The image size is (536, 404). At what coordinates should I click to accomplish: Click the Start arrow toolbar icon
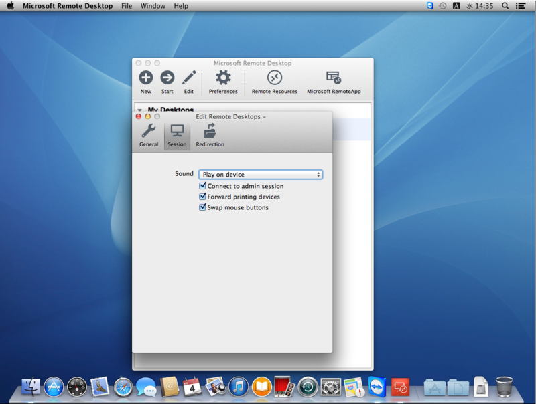167,78
